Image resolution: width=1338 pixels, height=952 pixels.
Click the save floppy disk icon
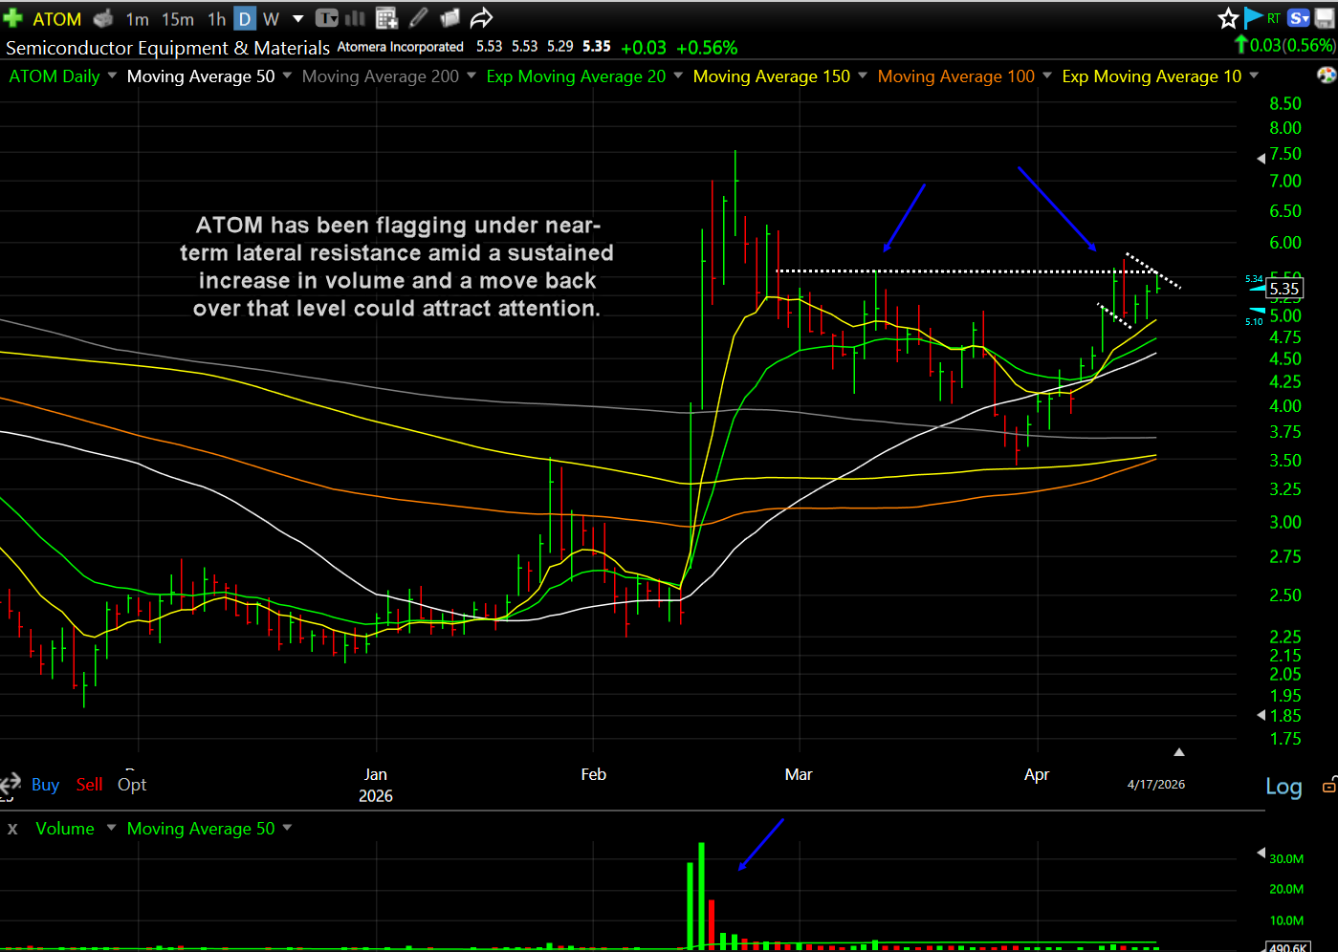tap(1325, 18)
